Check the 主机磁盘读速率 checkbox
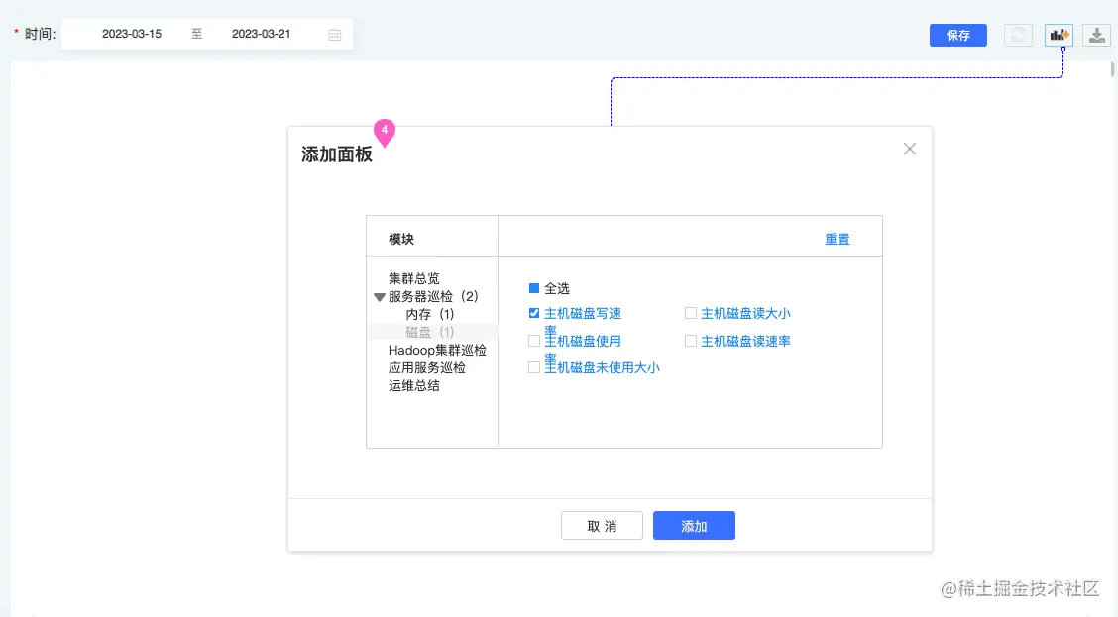Image resolution: width=1118 pixels, height=617 pixels. 690,341
